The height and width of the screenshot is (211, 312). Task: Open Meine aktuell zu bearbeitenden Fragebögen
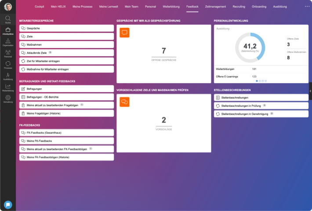66,105
